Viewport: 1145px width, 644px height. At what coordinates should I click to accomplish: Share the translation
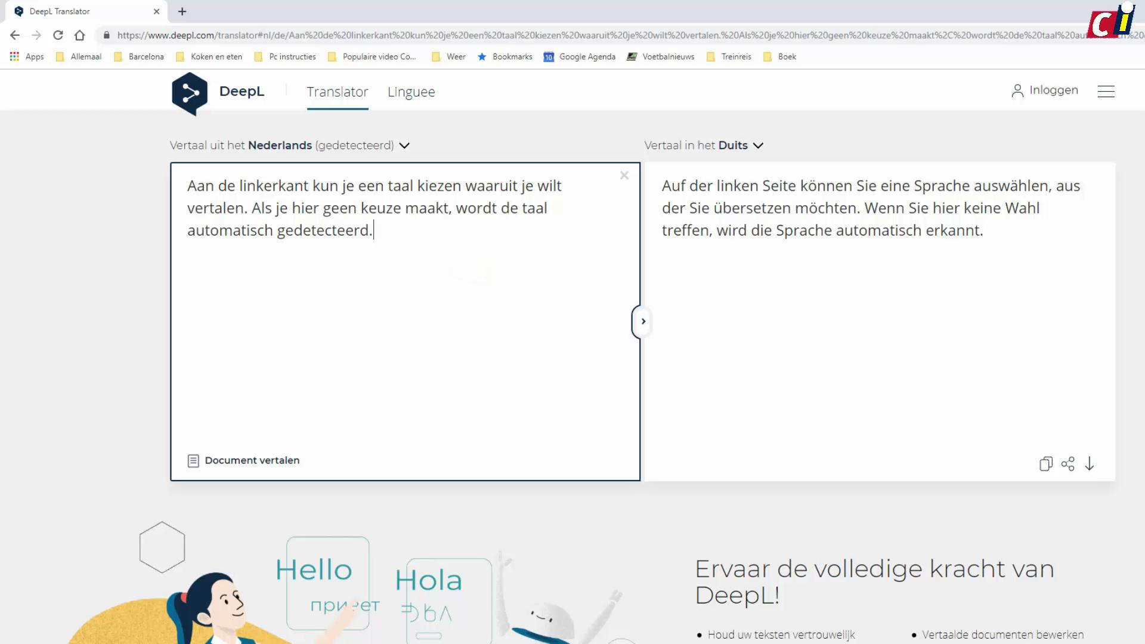[x=1068, y=464]
